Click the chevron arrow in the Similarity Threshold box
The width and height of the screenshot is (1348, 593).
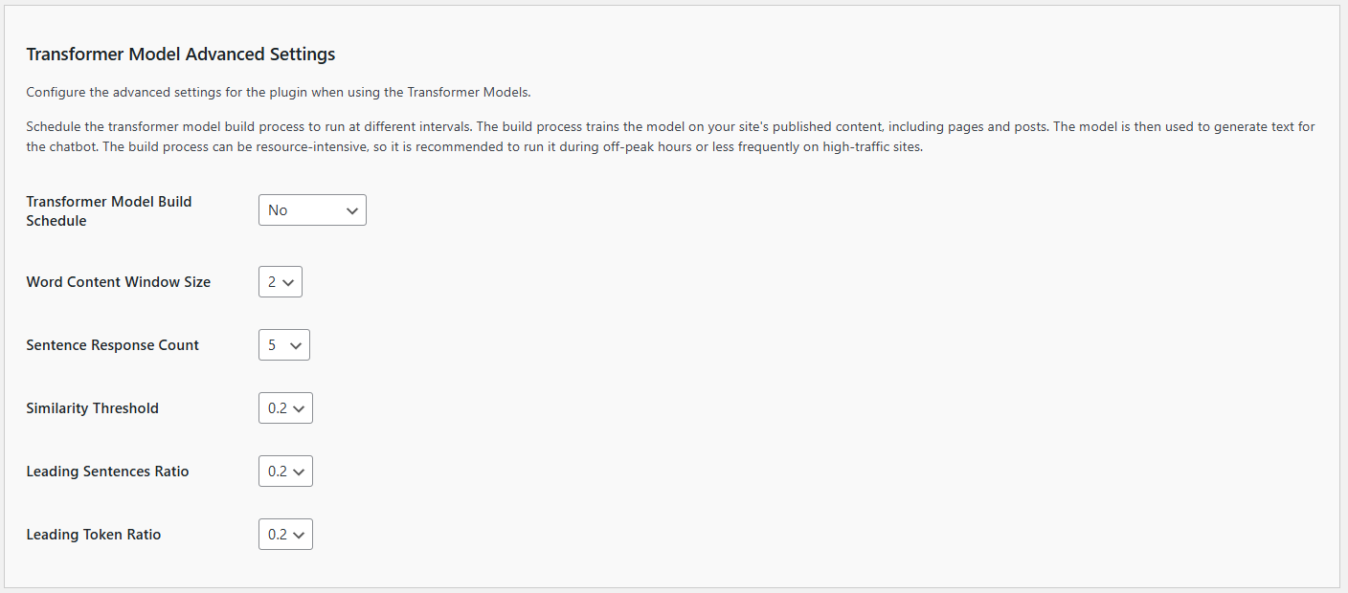click(299, 408)
